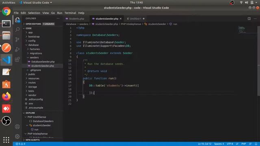
Task: Click the feedback icon in status bar
Action: [x=250, y=144]
